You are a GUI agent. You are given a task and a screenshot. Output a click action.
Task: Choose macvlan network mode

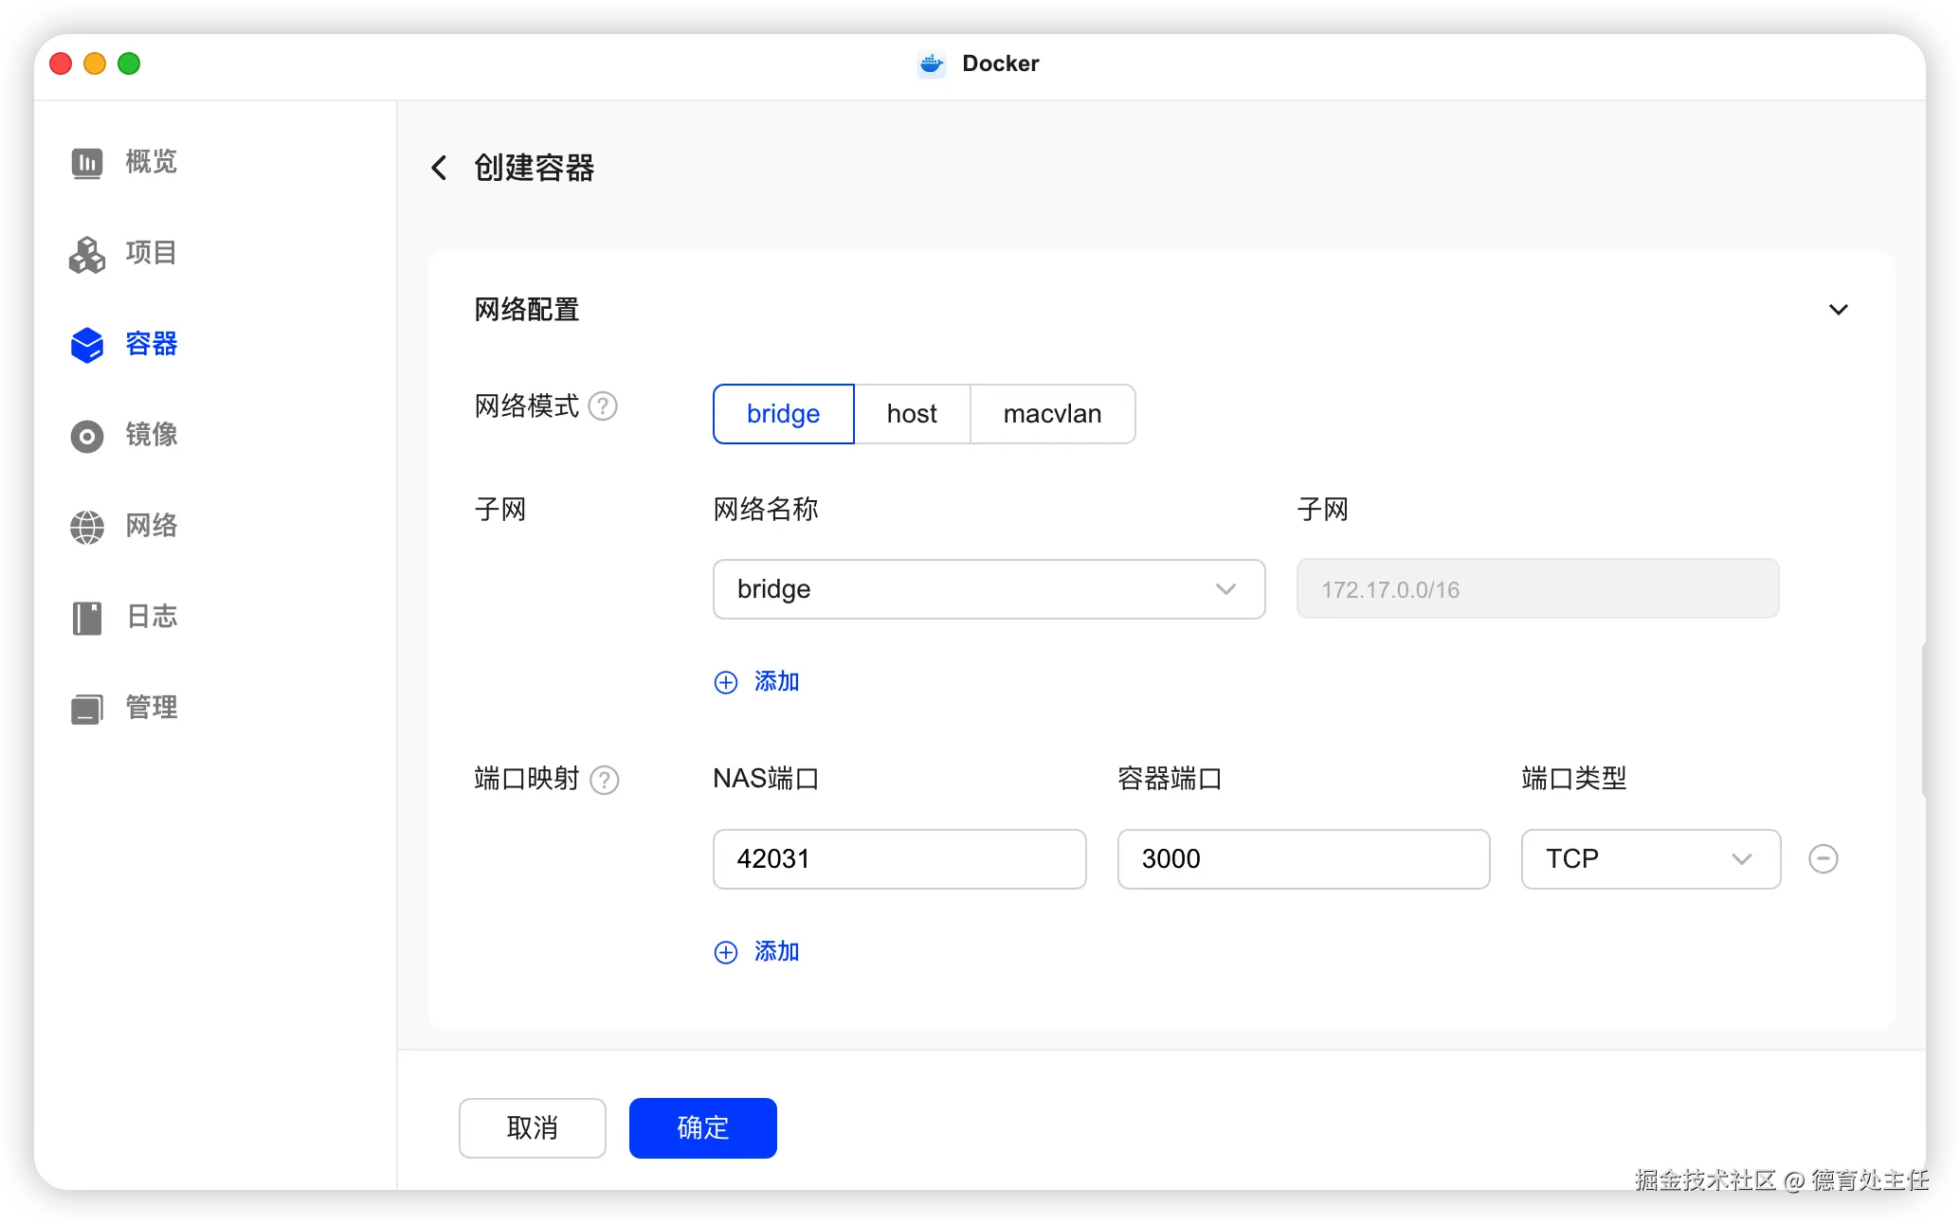1052,414
